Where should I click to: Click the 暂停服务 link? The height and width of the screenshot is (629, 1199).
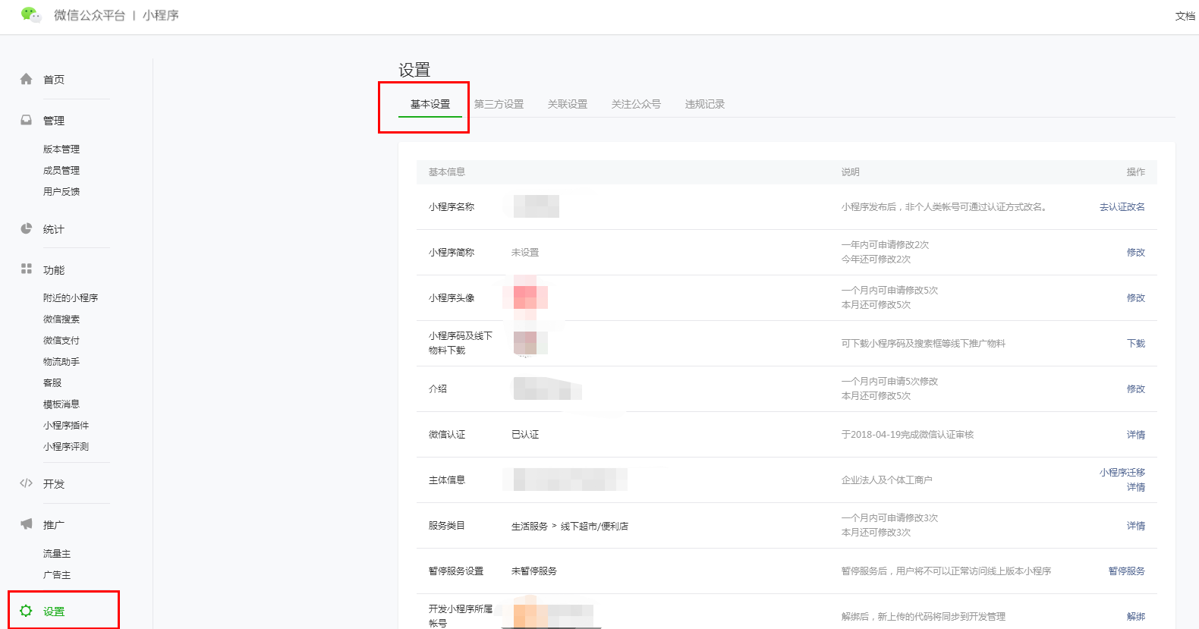pos(1126,571)
